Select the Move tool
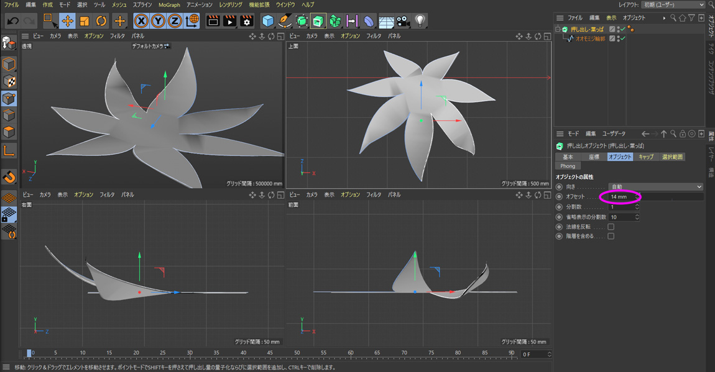The image size is (715, 372). click(x=67, y=21)
